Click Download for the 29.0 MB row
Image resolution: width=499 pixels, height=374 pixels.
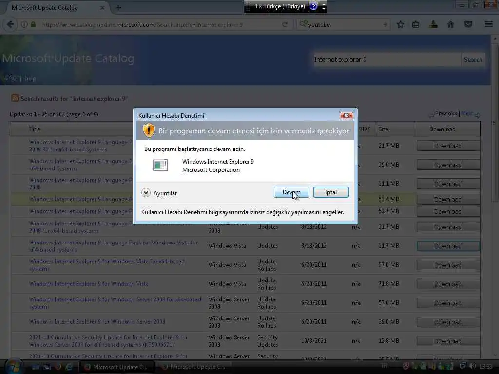(x=448, y=165)
